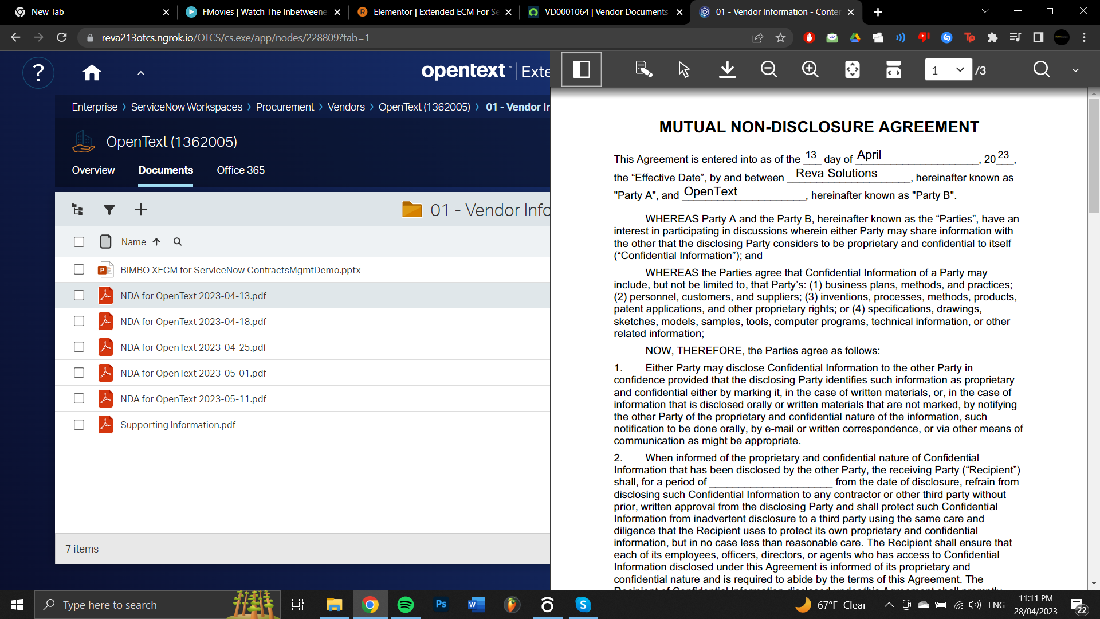Screen dimensions: 1100x619
Task: Toggle the PDF viewer sidebar panel
Action: click(x=582, y=69)
